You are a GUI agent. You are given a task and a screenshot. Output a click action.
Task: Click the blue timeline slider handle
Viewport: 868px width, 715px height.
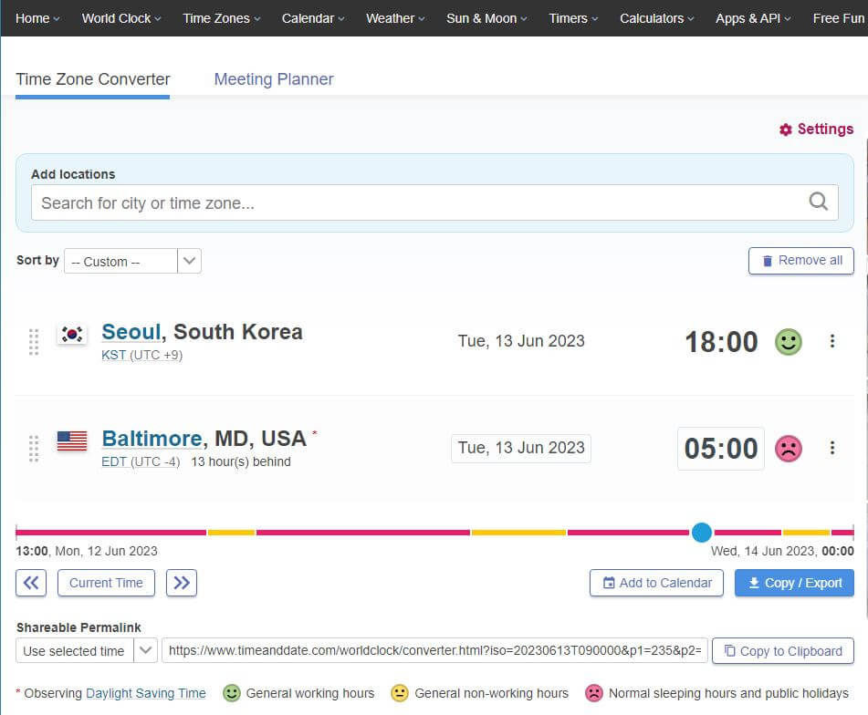pyautogui.click(x=702, y=532)
